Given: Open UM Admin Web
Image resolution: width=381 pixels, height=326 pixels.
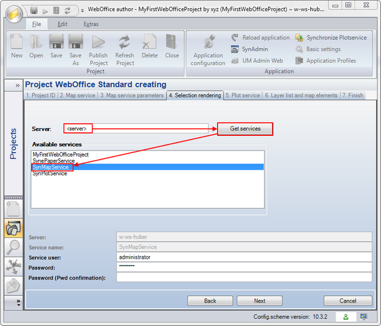Looking at the screenshot, I should [257, 61].
